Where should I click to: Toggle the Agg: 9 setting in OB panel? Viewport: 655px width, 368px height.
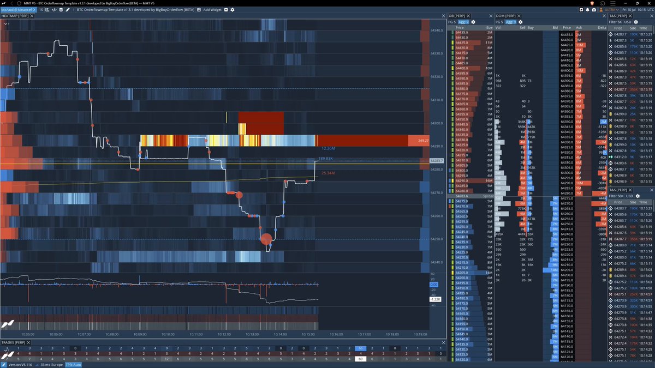[x=465, y=22]
